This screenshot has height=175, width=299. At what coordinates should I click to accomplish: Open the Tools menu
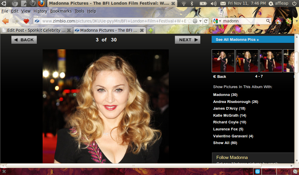point(79,11)
